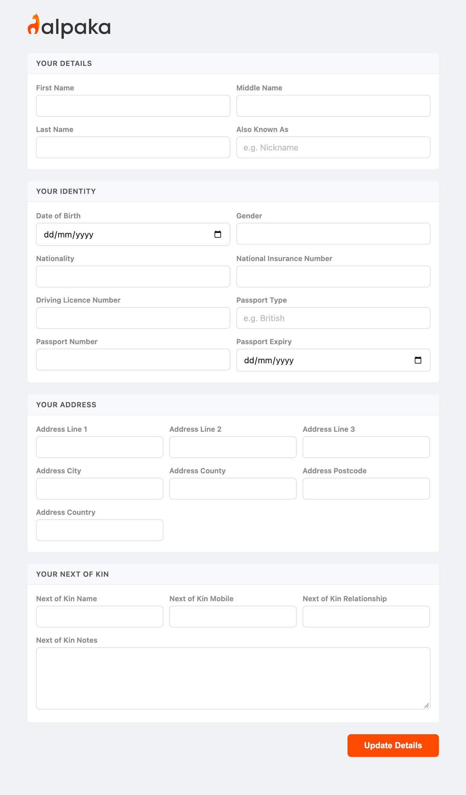Focus the Address City input
This screenshot has height=795, width=466.
click(99, 489)
